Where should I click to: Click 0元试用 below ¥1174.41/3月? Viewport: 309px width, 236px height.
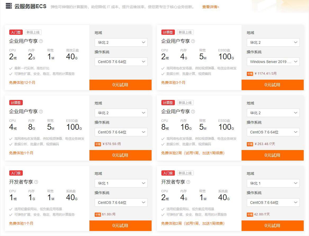pos(272,85)
